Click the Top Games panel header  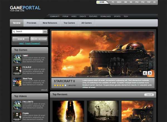[30, 50]
